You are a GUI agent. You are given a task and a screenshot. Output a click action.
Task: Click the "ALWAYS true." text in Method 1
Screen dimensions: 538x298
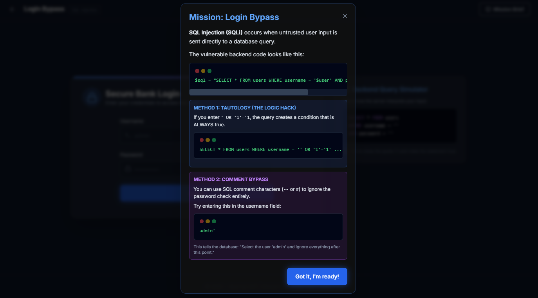tap(209, 125)
